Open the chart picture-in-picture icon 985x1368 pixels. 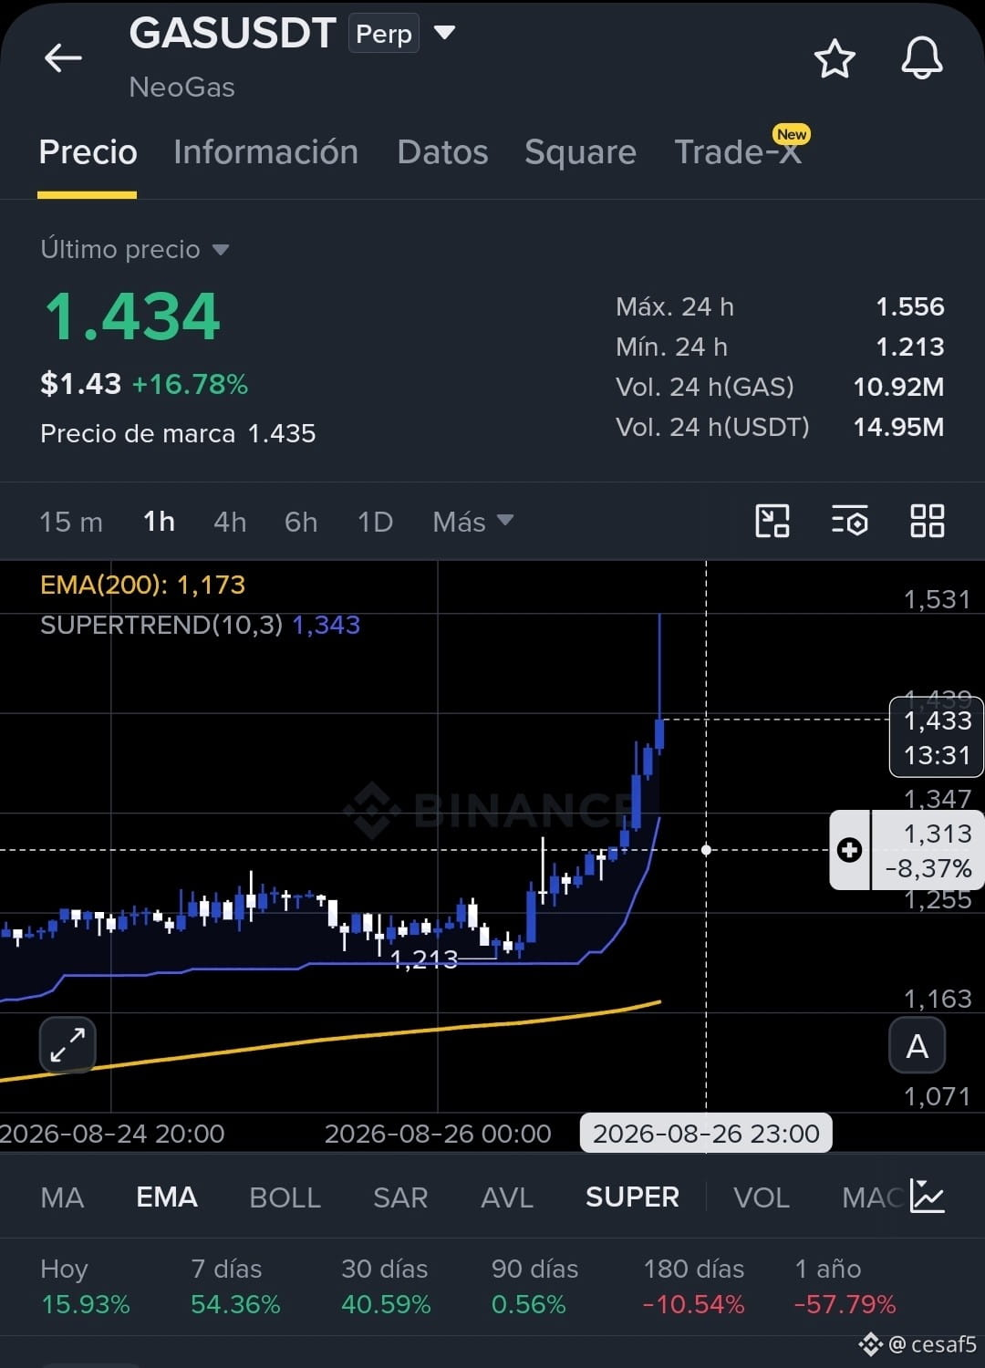[772, 521]
